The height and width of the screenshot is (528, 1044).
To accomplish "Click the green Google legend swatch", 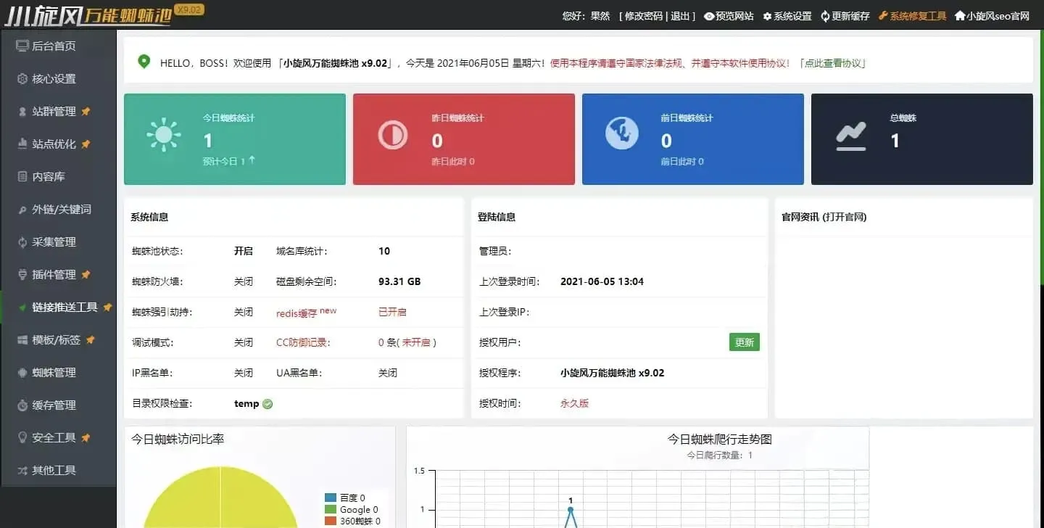I will (x=331, y=510).
